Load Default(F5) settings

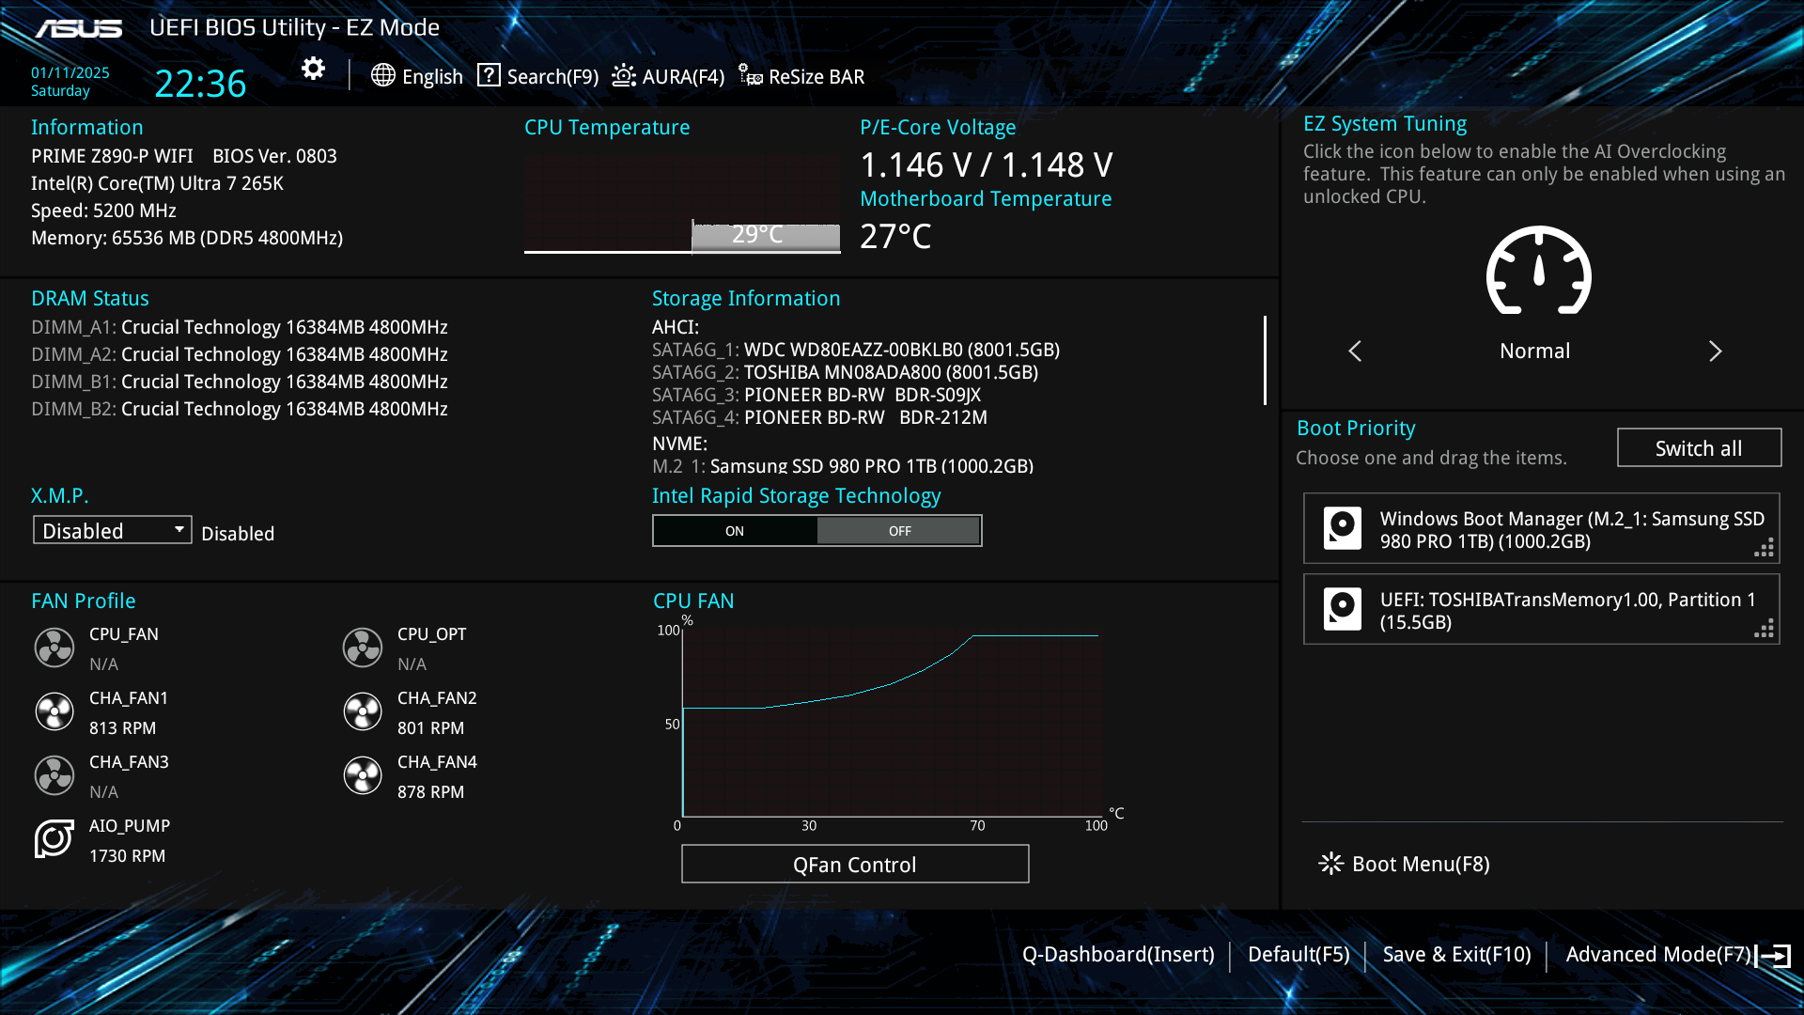(x=1299, y=954)
